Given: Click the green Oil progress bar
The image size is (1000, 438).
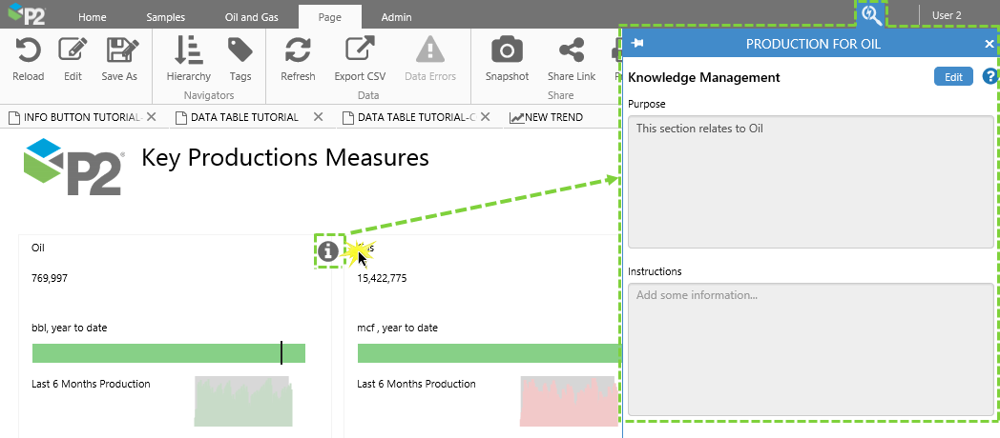Looking at the screenshot, I should [x=168, y=353].
